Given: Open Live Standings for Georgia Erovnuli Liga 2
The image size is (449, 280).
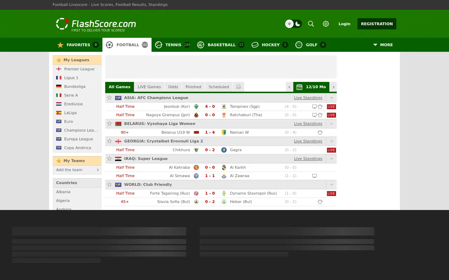Looking at the screenshot, I should tap(308, 141).
